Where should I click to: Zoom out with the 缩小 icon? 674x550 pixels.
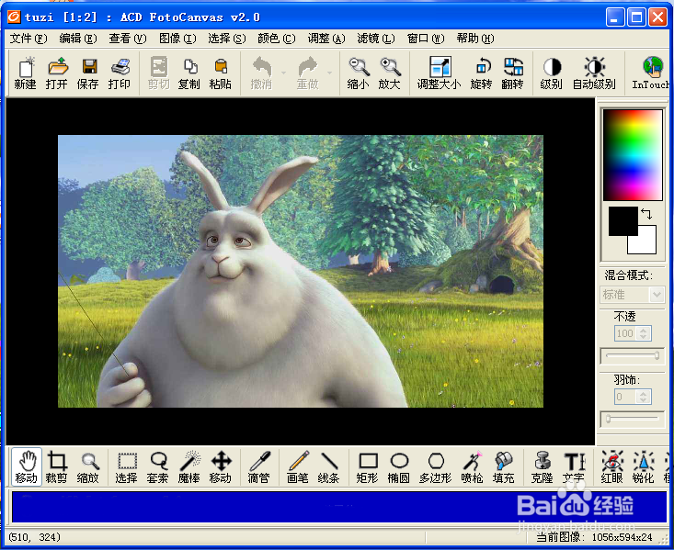pos(358,73)
